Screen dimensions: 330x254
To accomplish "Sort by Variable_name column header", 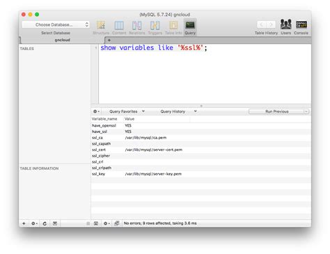I will (x=104, y=119).
